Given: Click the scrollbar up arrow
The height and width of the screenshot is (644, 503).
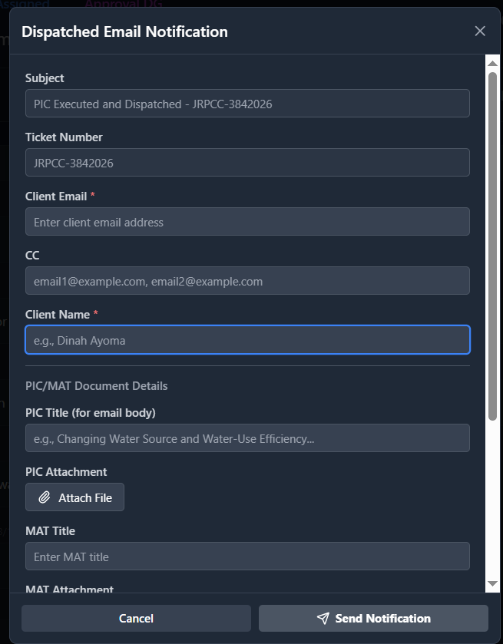Looking at the screenshot, I should (x=492, y=62).
